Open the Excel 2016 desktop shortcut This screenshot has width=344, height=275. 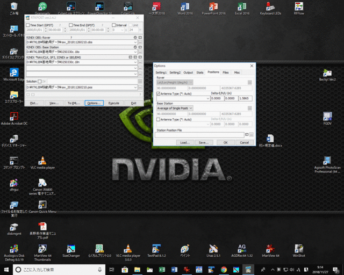[242, 8]
